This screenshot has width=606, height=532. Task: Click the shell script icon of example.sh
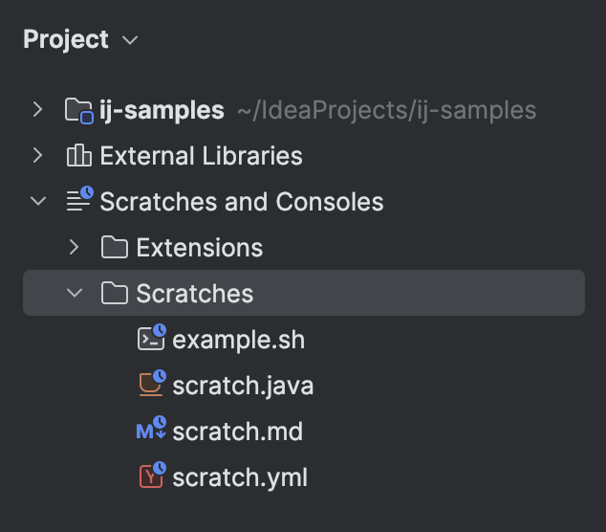(x=151, y=338)
